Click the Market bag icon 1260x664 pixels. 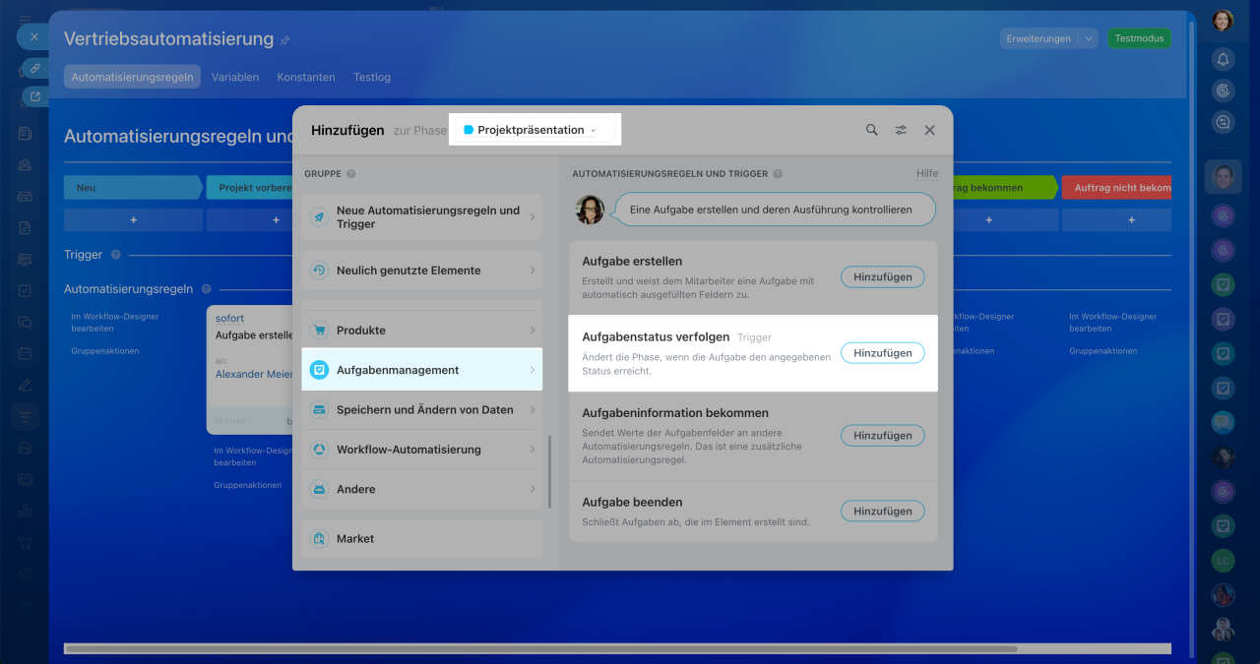(319, 538)
